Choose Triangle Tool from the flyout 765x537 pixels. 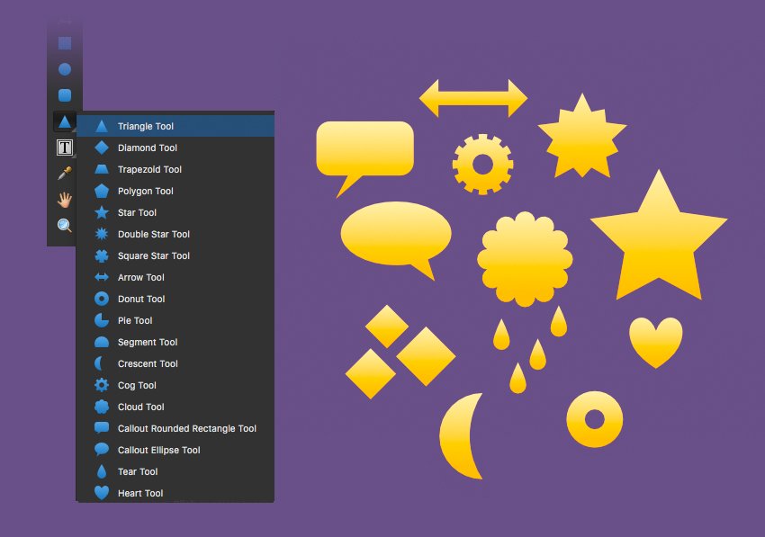175,126
